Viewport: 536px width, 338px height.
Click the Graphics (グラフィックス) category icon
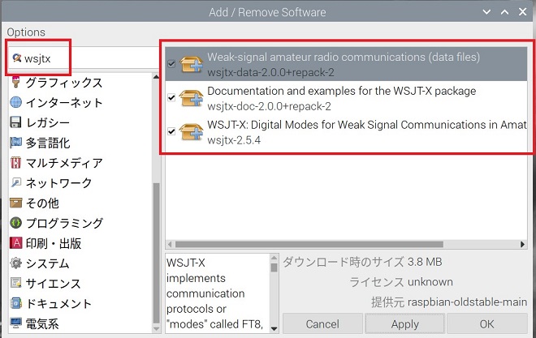[16, 83]
